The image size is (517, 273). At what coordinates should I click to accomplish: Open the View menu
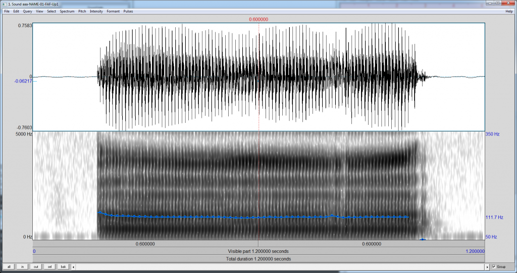tap(39, 11)
